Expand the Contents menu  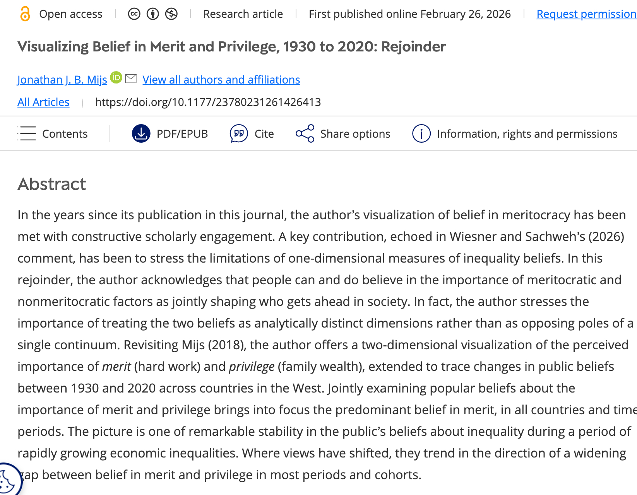tap(53, 134)
